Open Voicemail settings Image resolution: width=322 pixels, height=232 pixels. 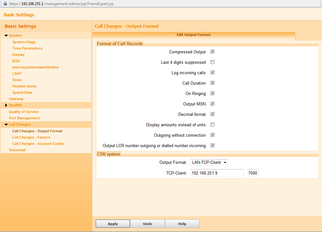tap(17, 150)
